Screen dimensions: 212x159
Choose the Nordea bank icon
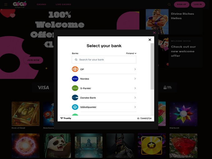pyautogui.click(x=75, y=79)
